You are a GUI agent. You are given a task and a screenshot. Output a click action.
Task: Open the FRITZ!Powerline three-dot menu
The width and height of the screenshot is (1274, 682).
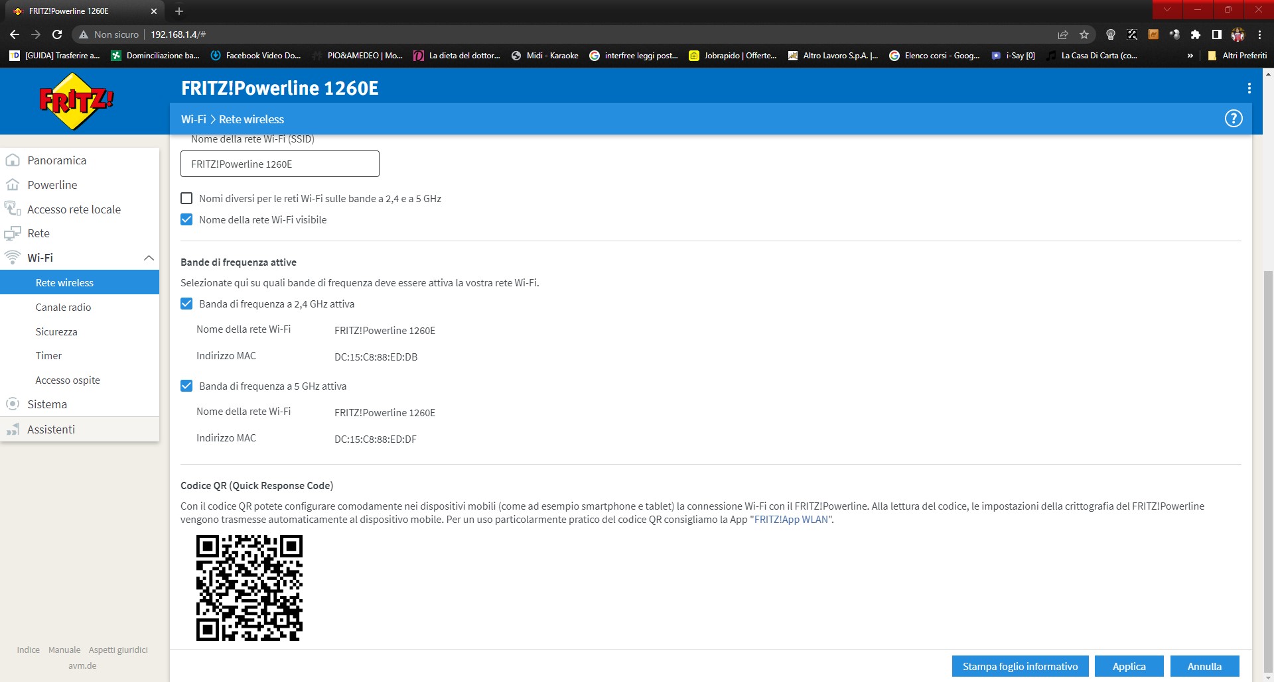pyautogui.click(x=1249, y=88)
